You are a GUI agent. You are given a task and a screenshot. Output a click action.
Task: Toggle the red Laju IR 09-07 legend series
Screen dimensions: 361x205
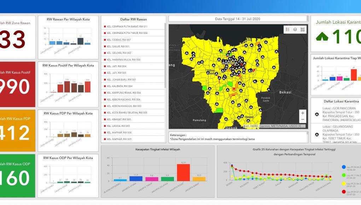(x=344, y=192)
